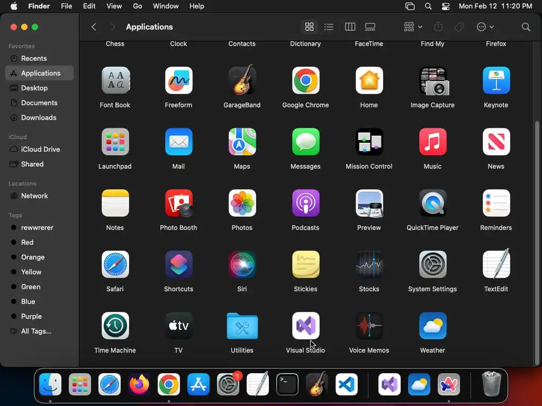
Task: Select Weather in the Applications grid
Action: [433, 326]
